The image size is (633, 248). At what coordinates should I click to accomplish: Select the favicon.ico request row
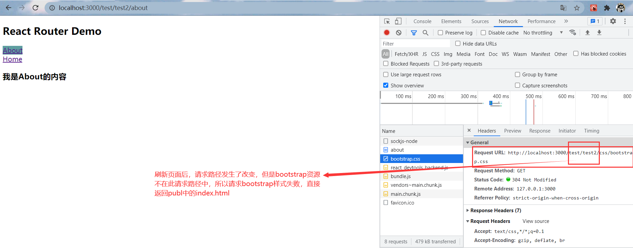[x=422, y=203]
